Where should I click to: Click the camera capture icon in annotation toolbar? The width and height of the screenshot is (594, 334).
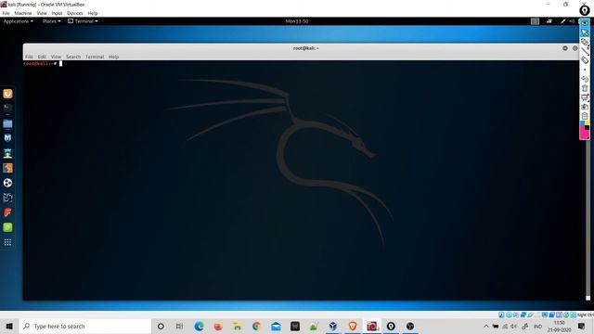[x=585, y=107]
